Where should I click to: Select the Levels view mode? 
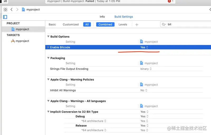(x=123, y=24)
